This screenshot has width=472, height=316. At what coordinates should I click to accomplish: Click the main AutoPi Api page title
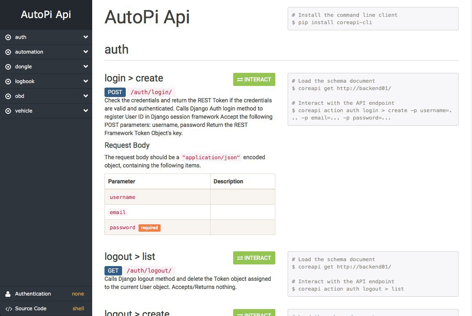click(147, 17)
